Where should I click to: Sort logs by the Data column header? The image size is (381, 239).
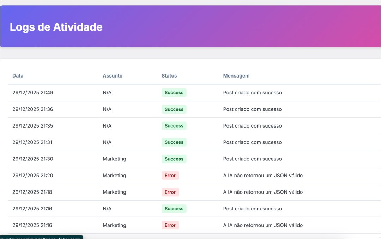coord(18,76)
